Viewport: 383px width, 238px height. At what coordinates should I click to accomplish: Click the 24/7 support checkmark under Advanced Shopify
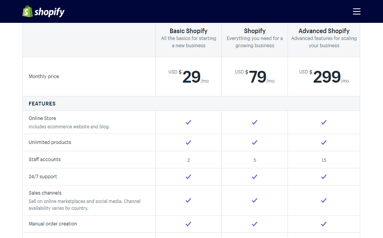[324, 176]
